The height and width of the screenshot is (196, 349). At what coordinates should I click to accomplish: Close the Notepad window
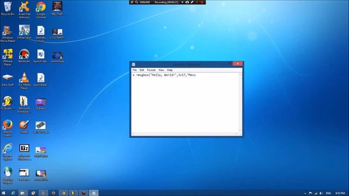(x=238, y=64)
